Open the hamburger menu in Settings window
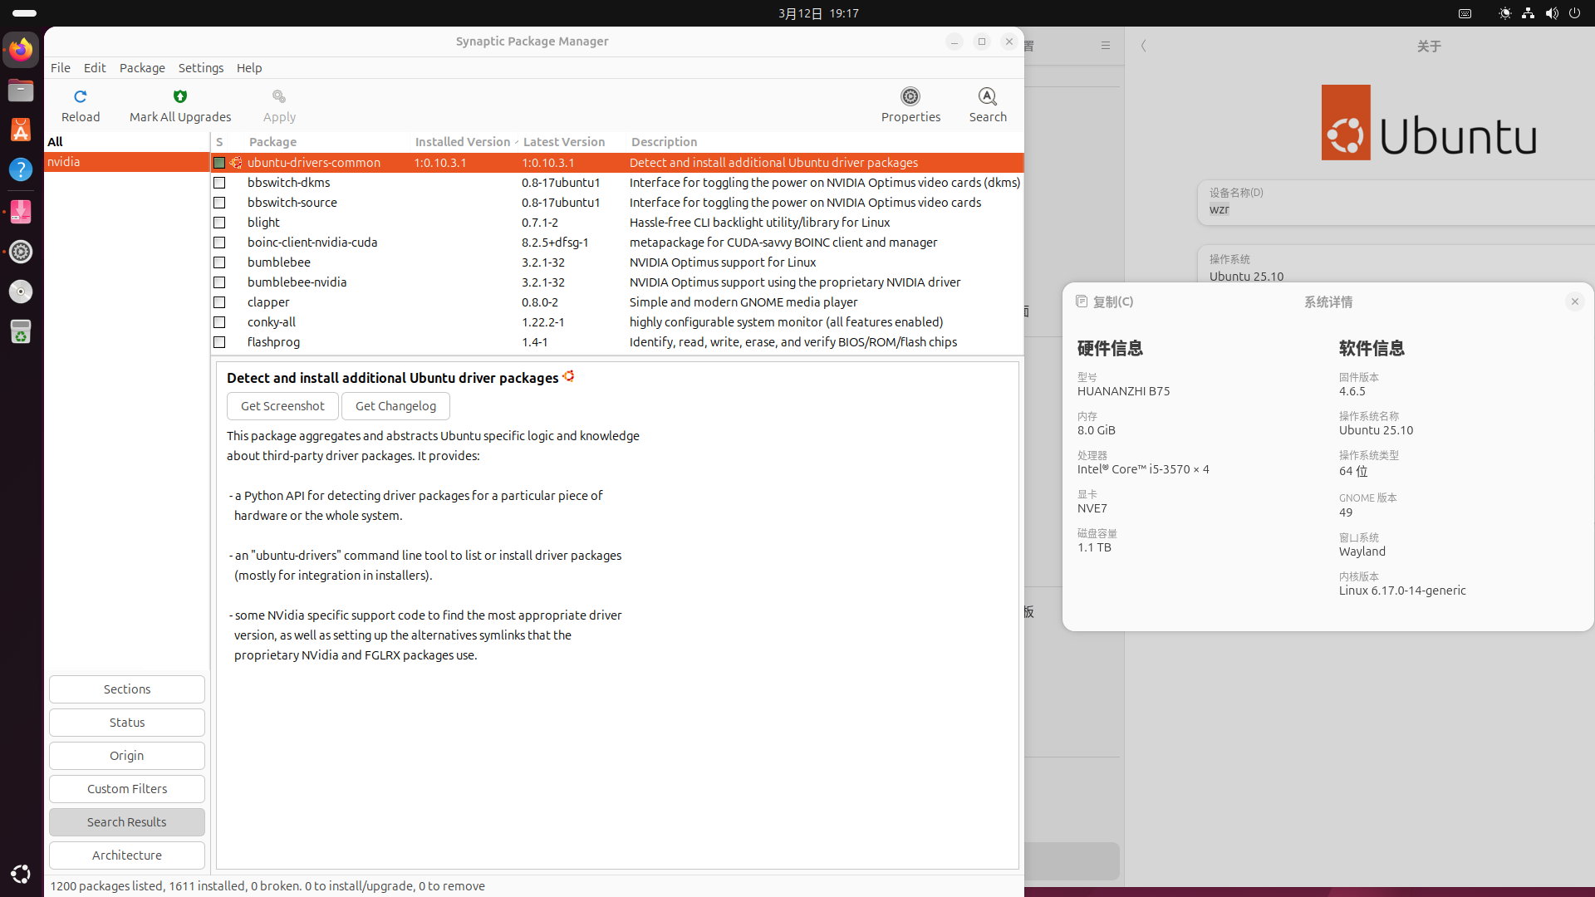The image size is (1595, 897). tap(1105, 46)
